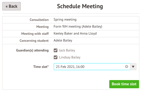Click the Form 9JH meeting text
The width and height of the screenshot is (141, 91).
pyautogui.click(x=78, y=27)
